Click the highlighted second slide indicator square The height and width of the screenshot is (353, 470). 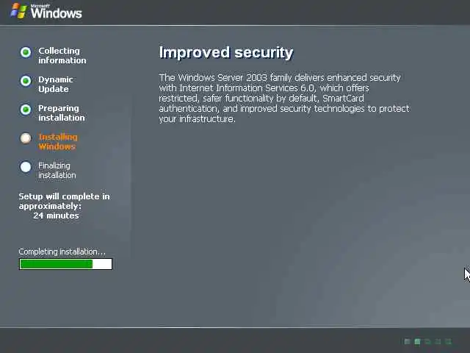click(x=417, y=341)
